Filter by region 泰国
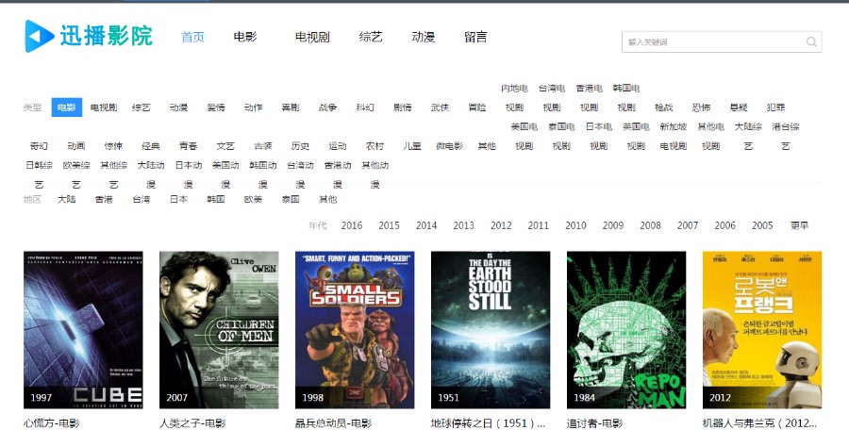Image resolution: width=849 pixels, height=430 pixels. pos(291,199)
